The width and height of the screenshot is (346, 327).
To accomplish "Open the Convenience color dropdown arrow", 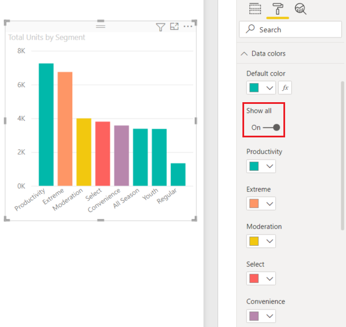I will [270, 316].
